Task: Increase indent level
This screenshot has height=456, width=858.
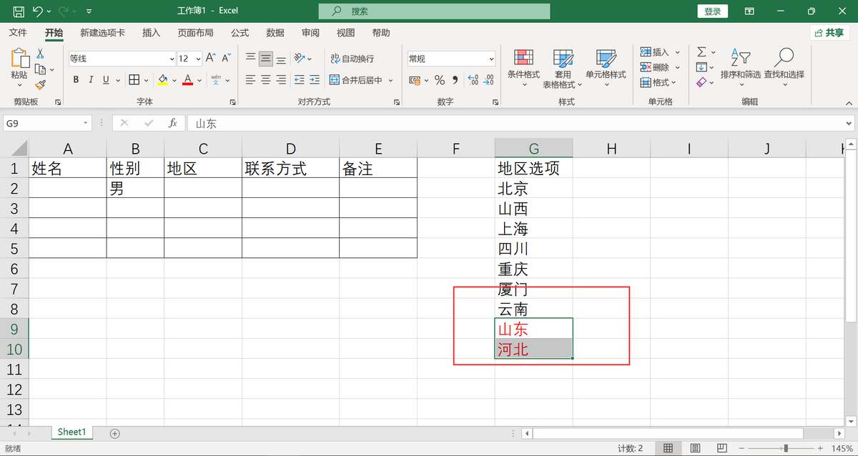Action: (315, 80)
